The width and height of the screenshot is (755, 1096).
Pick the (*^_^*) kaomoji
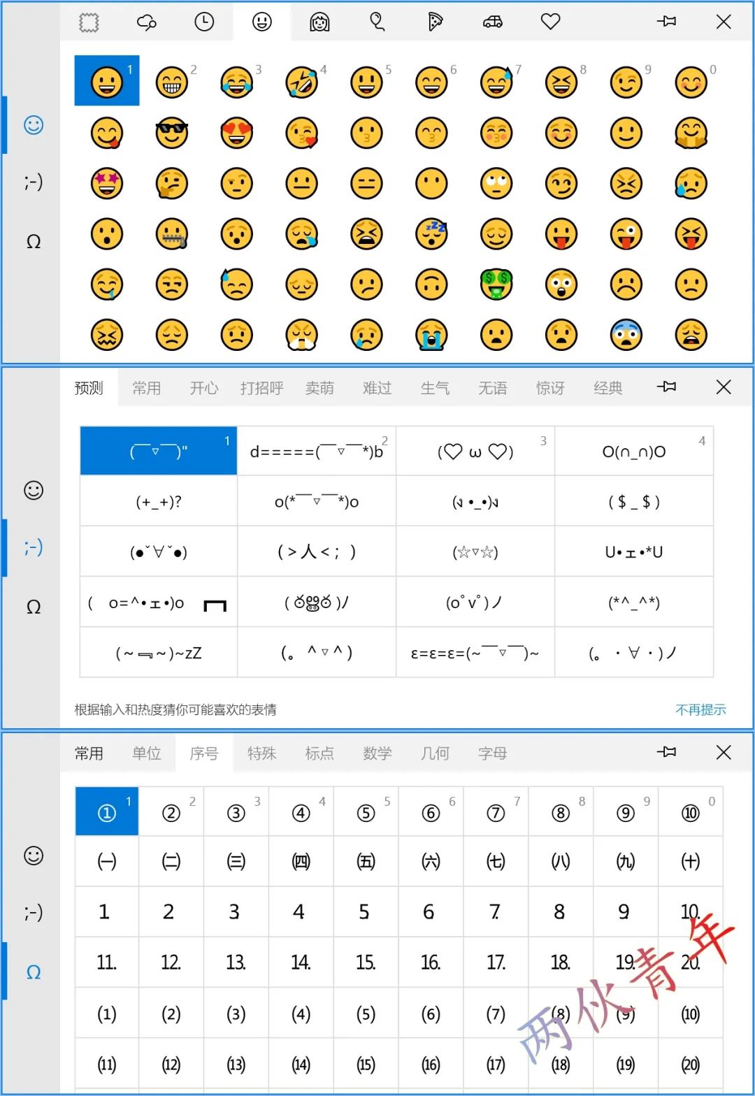[634, 603]
